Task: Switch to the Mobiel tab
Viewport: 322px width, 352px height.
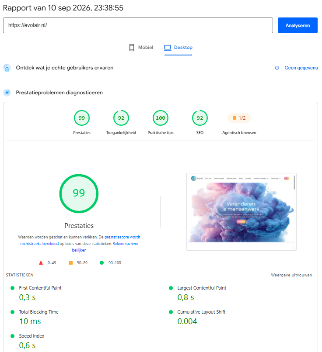Action: (x=141, y=47)
